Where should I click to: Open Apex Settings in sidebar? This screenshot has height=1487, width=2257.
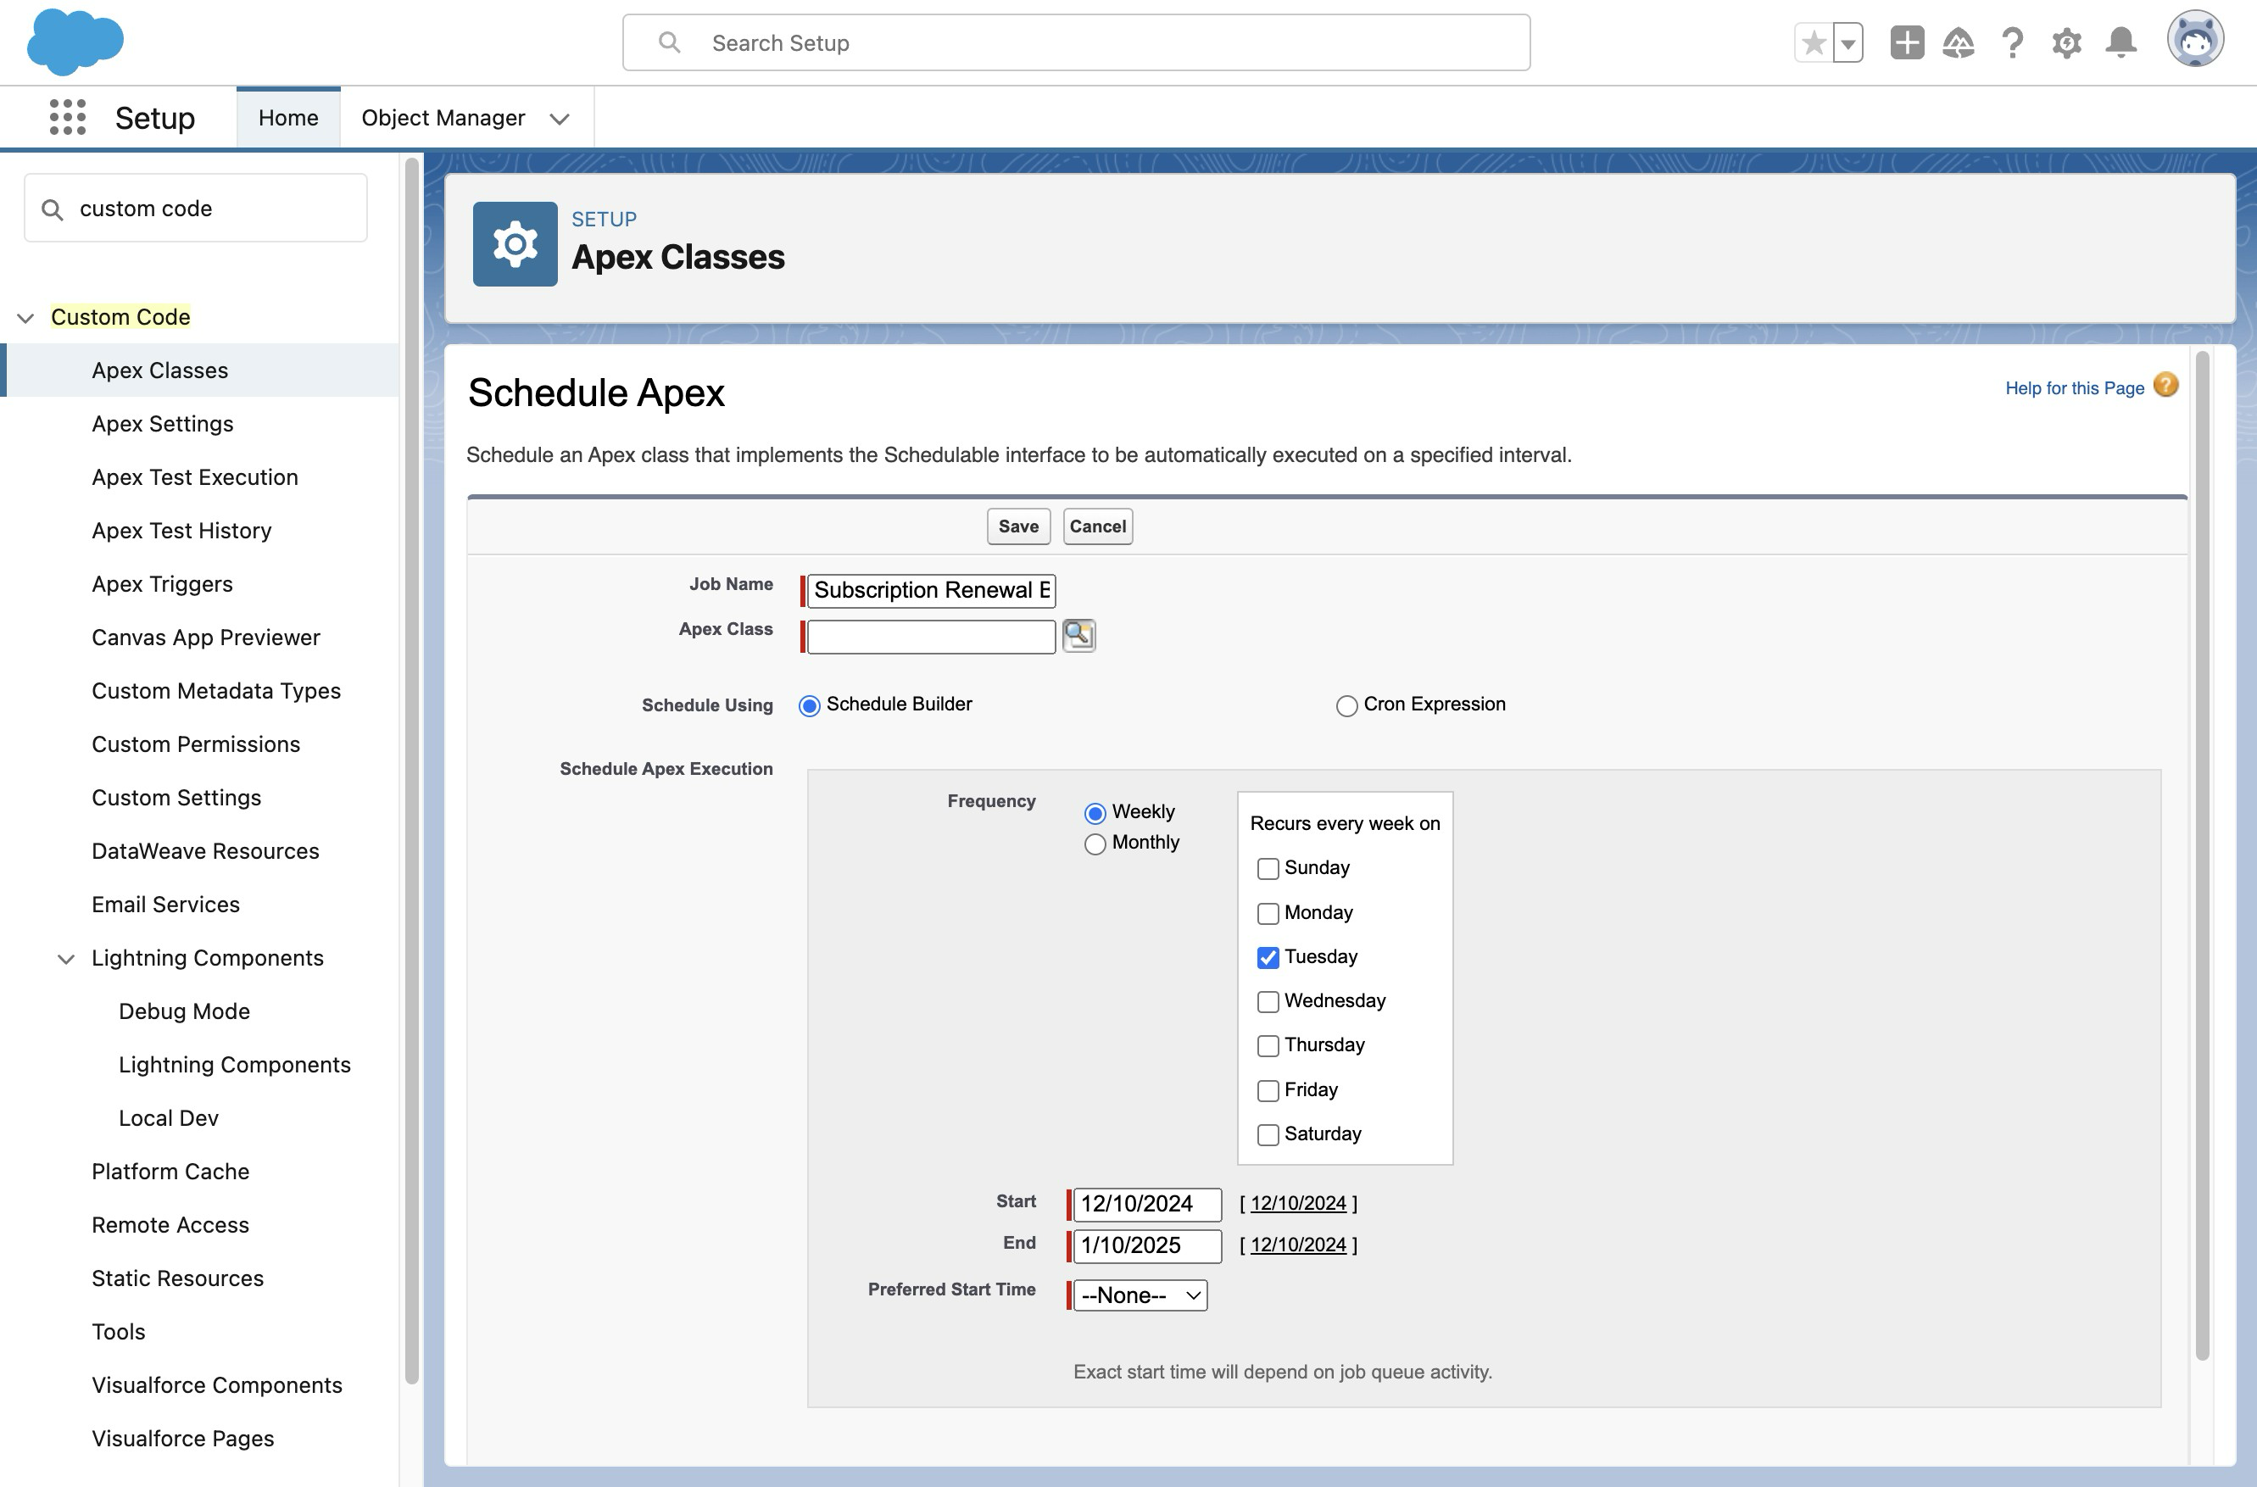[x=162, y=424]
